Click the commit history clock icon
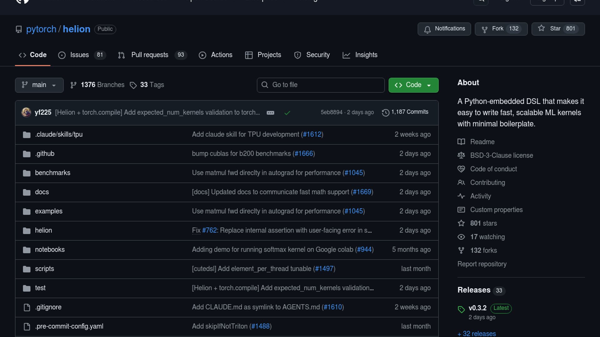This screenshot has width=600, height=337. pos(385,112)
